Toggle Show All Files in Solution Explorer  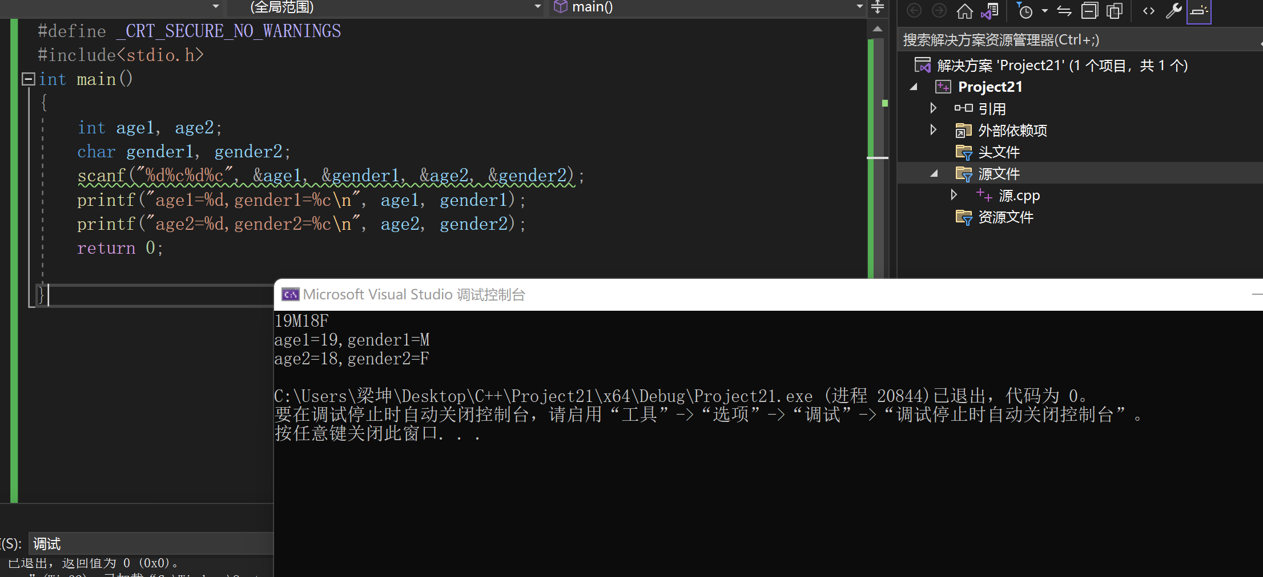(x=1115, y=11)
